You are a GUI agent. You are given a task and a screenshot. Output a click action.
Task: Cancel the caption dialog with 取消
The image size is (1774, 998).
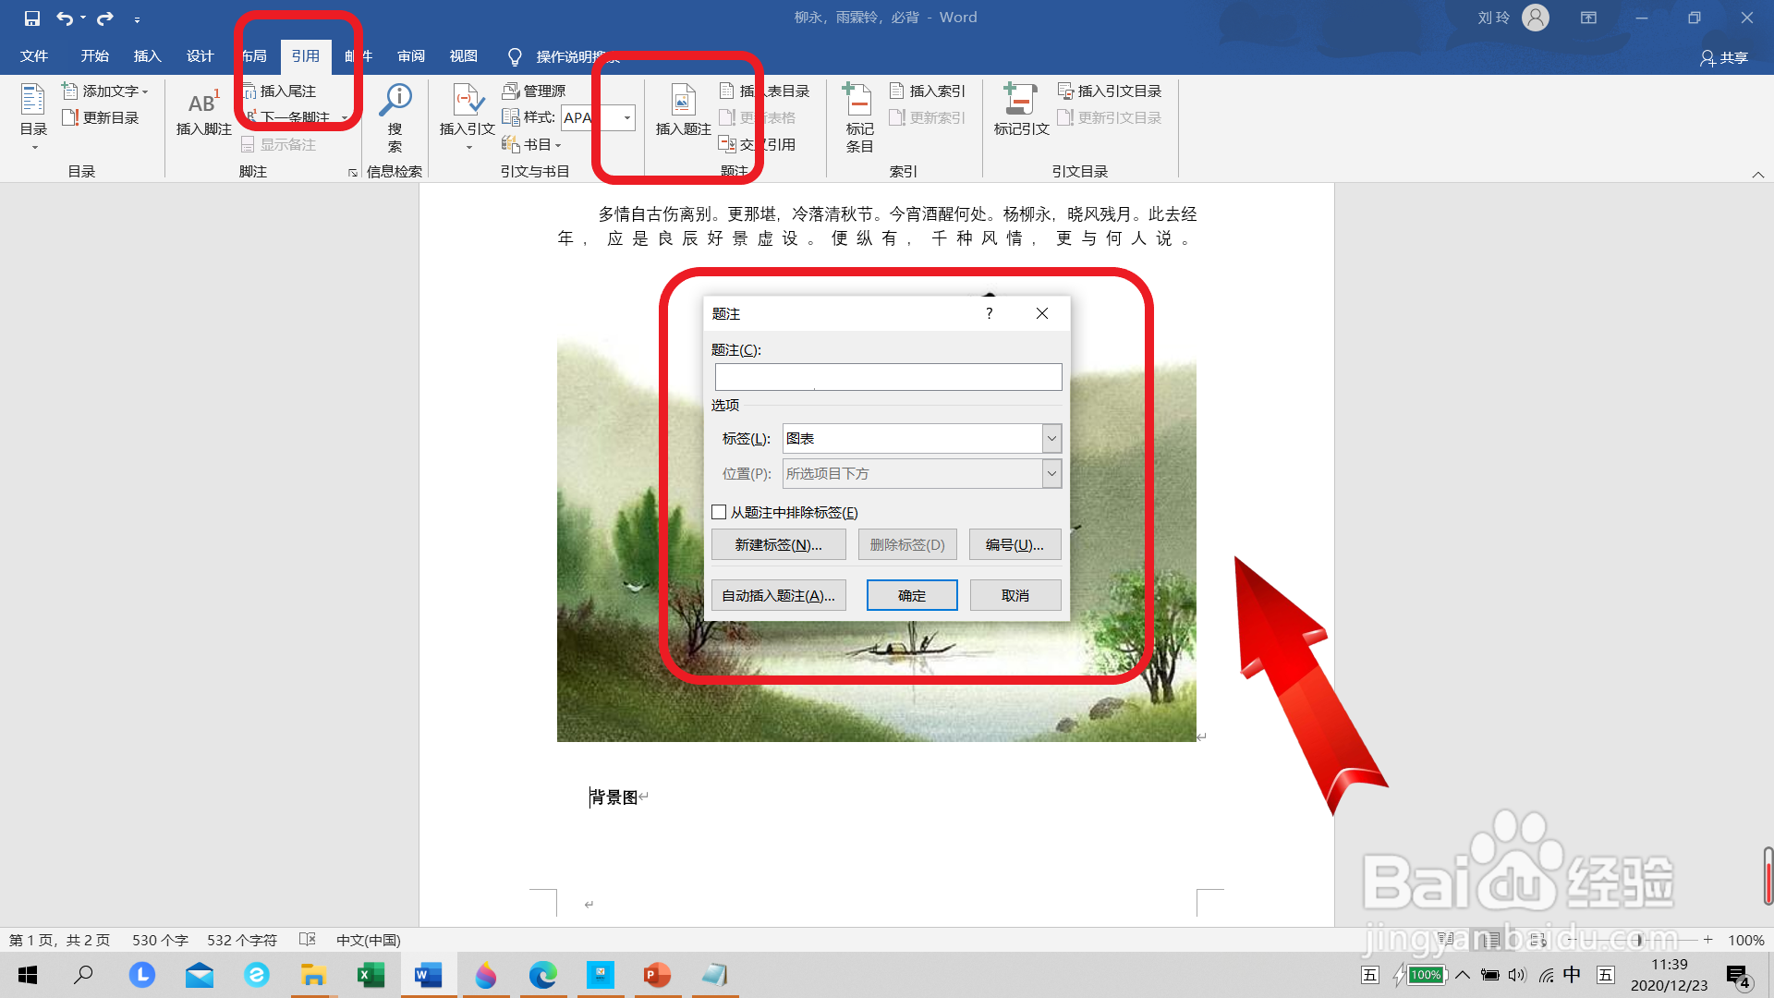pos(1015,596)
